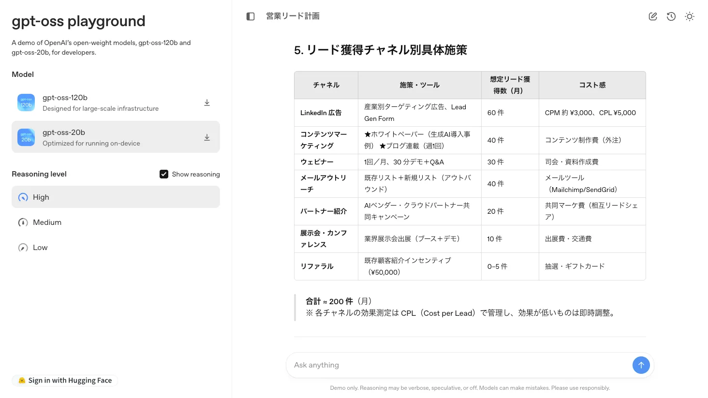Select High reasoning level

tap(116, 197)
